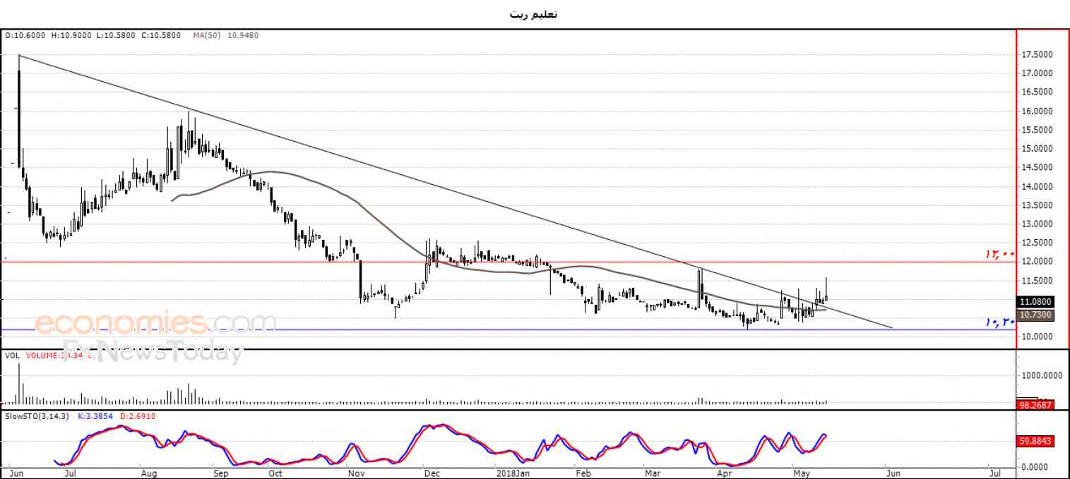Select the 12.5000 price axis label
Viewport: 1070px width, 479px height.
(1039, 243)
